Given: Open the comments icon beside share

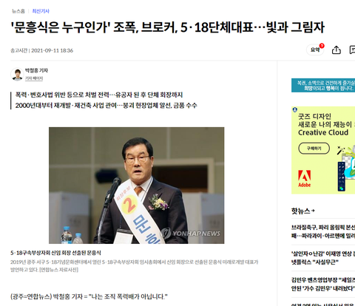Looking at the screenshot, I should click(x=352, y=50).
